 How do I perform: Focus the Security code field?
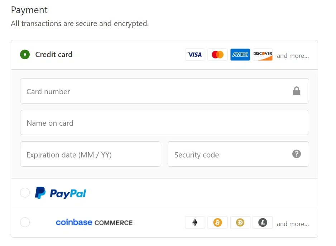pos(229,154)
